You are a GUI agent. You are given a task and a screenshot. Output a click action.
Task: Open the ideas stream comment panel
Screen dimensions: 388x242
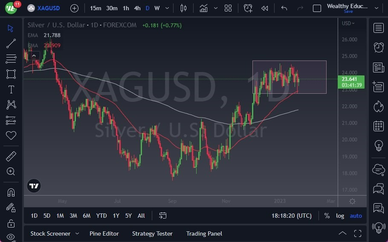378,208
